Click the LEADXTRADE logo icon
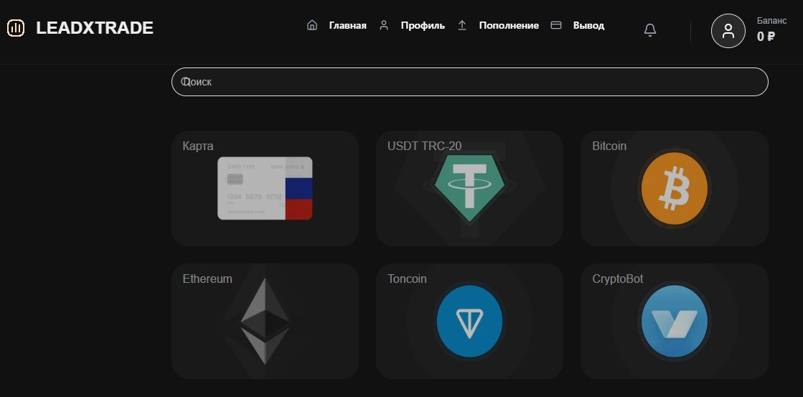The width and height of the screenshot is (803, 397). (16, 28)
